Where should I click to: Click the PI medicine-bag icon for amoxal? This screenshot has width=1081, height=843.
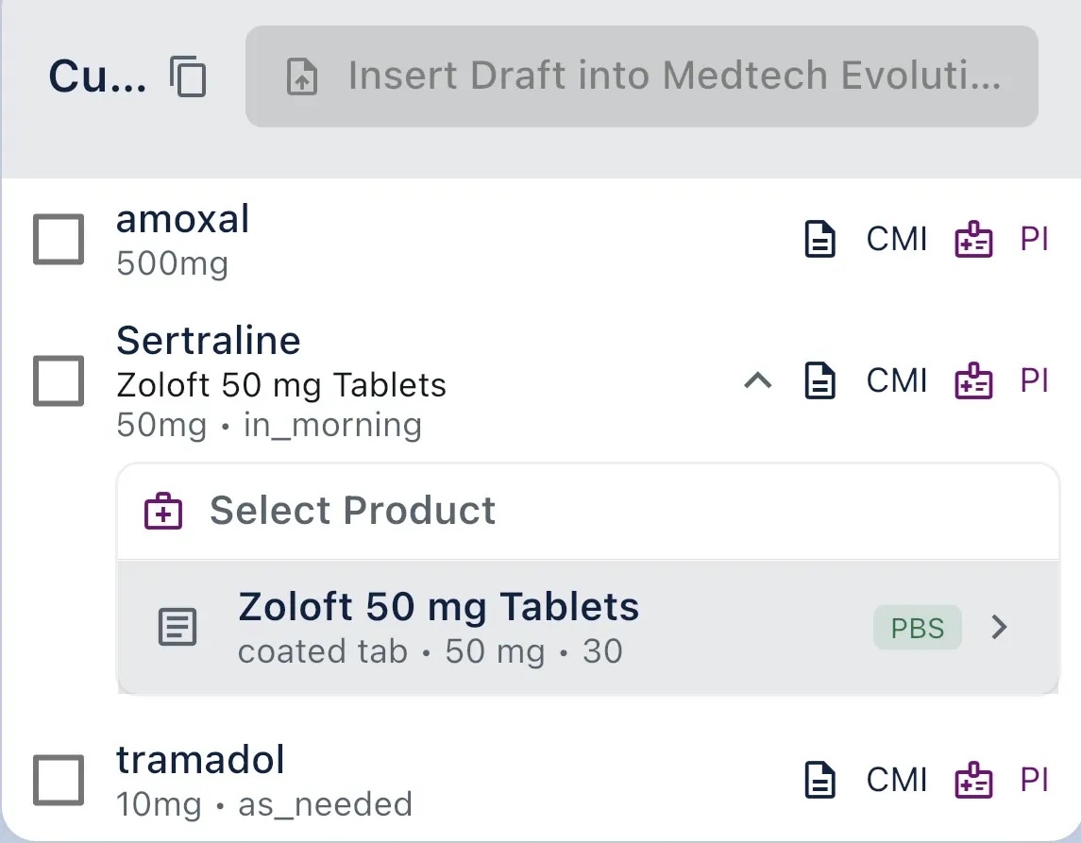[x=973, y=239]
